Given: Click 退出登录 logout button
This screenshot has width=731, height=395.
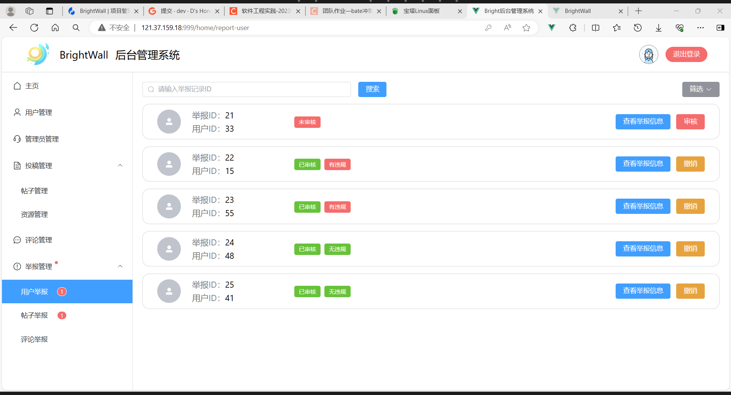Looking at the screenshot, I should click(x=686, y=54).
